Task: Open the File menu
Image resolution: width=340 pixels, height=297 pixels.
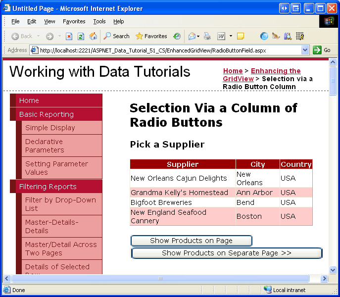Action: click(x=15, y=21)
